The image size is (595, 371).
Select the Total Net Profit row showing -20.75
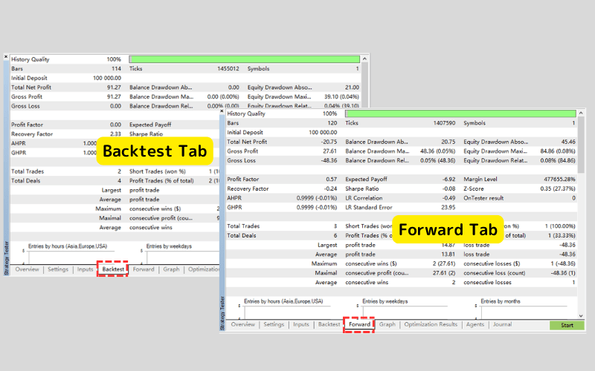pos(283,141)
